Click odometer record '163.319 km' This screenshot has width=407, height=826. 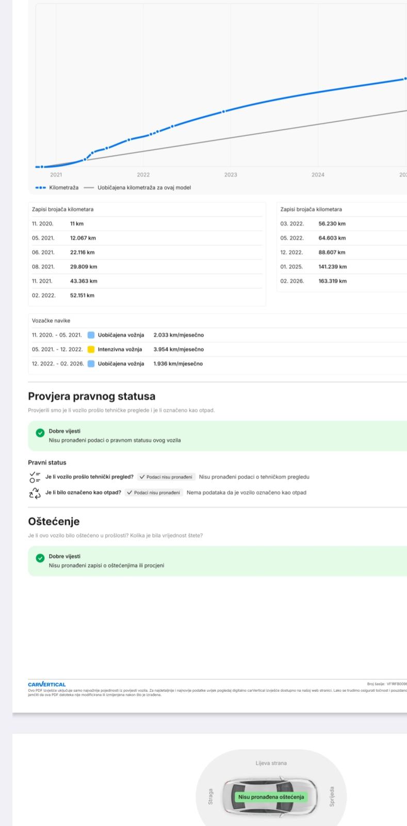point(333,281)
